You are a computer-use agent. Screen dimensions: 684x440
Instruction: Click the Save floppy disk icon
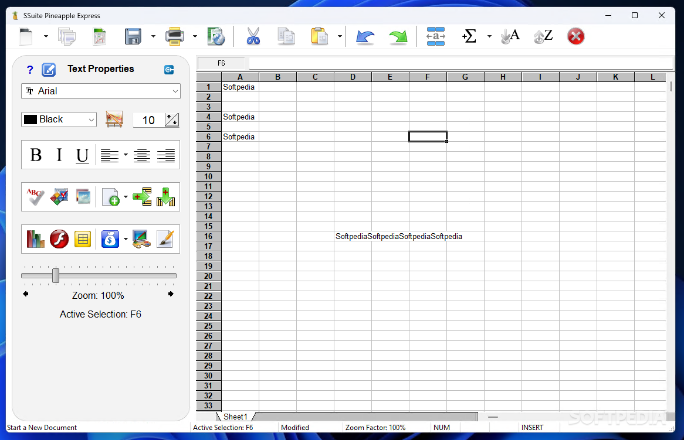(133, 36)
